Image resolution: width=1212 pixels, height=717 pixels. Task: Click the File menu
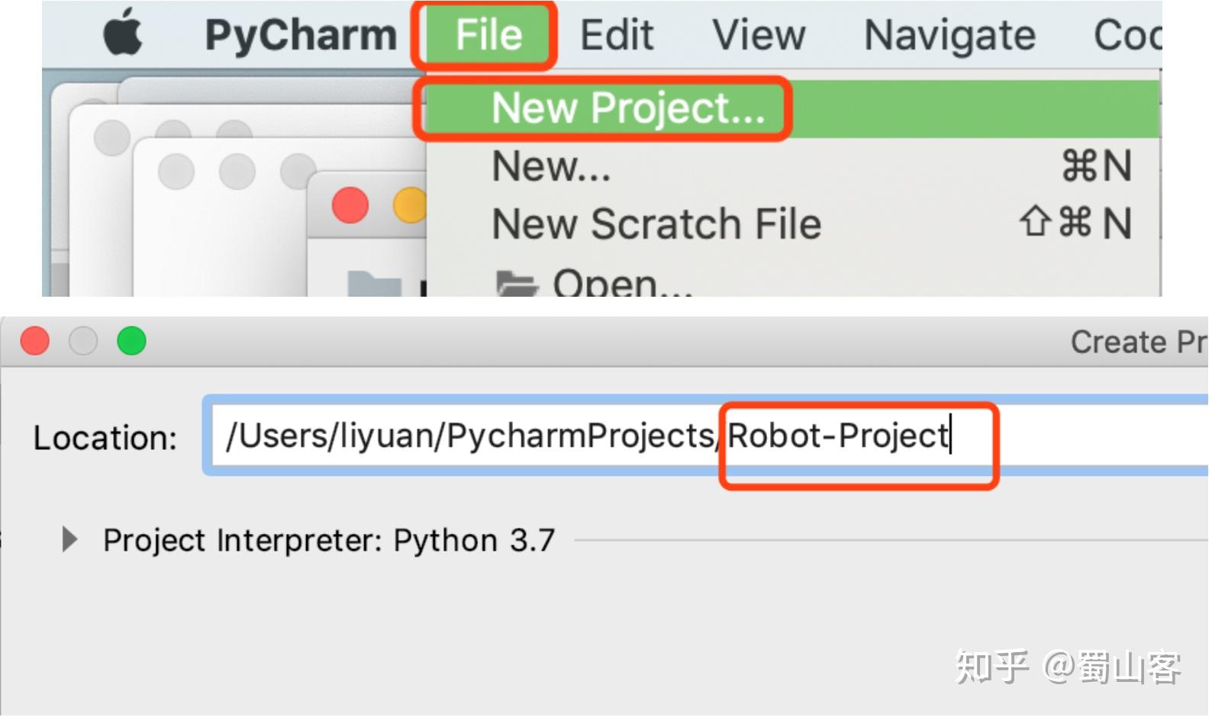pyautogui.click(x=488, y=35)
